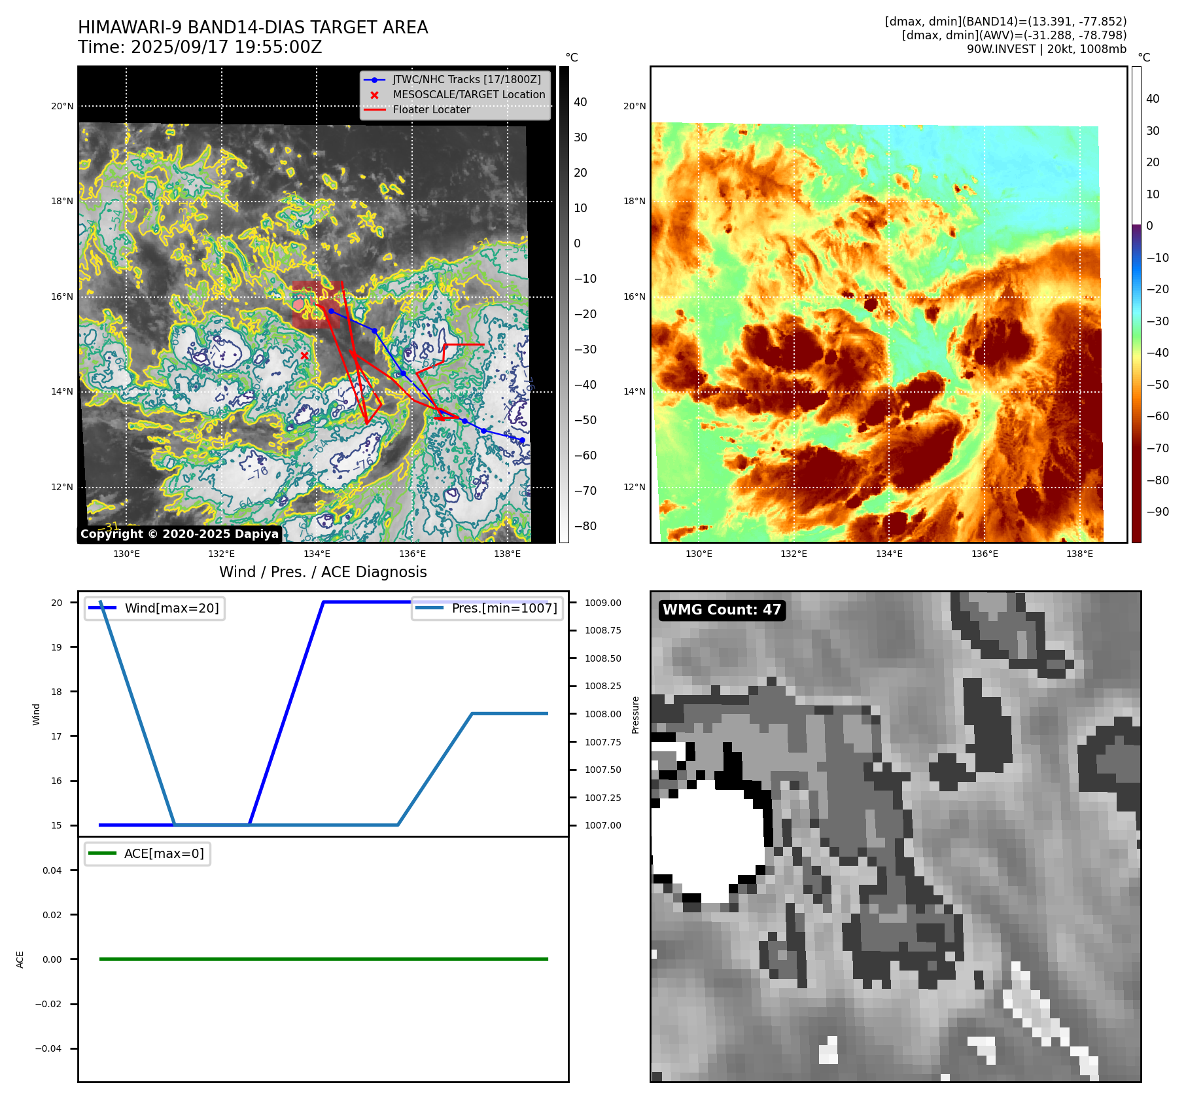The image size is (1186, 1106).
Task: Click the 1007.50 pressure axis tick
Action: (x=603, y=770)
